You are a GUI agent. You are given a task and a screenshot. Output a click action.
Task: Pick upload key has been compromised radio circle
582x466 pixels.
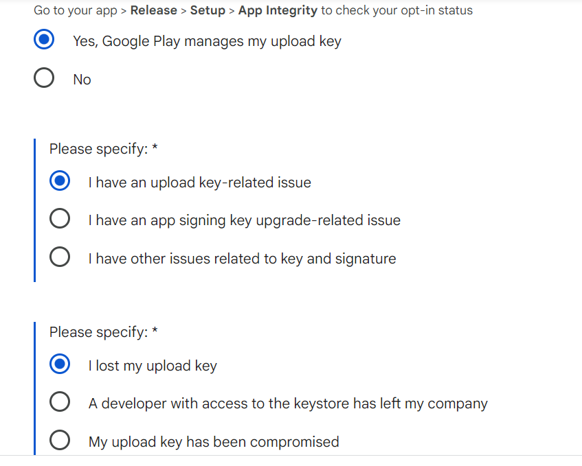coord(60,441)
